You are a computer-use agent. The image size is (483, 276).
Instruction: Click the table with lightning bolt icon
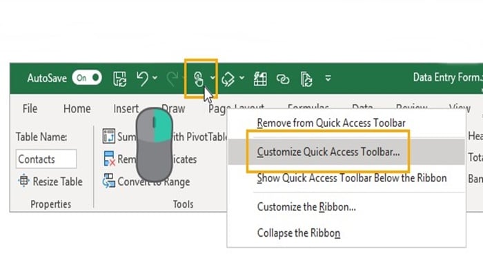click(260, 79)
